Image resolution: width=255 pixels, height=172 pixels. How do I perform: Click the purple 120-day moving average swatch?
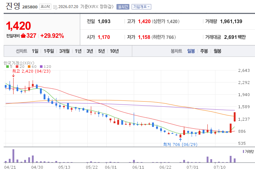tap(41, 66)
